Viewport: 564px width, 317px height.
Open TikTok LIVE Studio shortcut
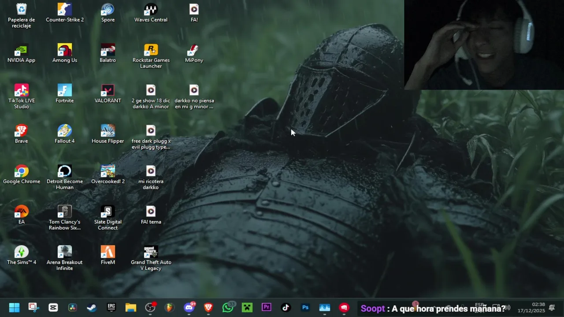click(21, 96)
